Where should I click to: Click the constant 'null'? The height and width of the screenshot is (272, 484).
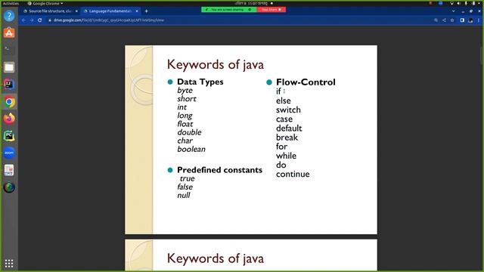click(184, 195)
